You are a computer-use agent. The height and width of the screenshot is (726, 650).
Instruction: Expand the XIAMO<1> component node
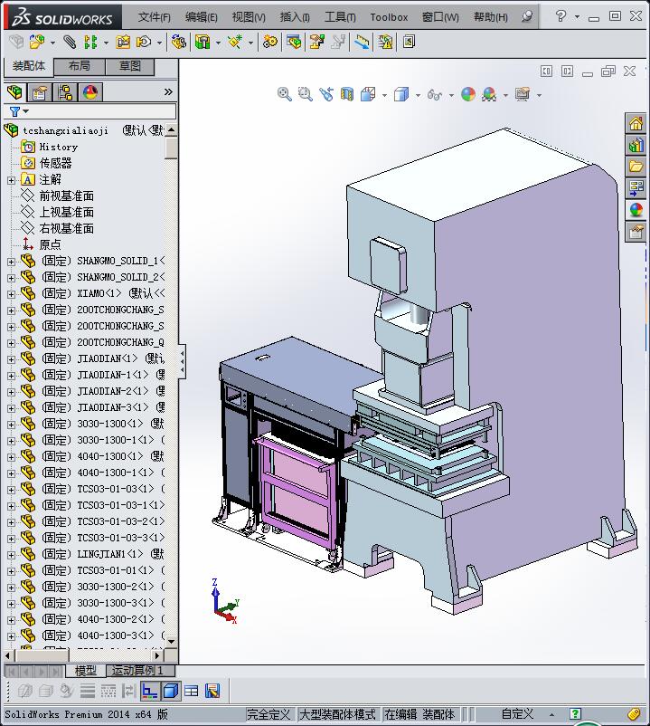pos(11,294)
